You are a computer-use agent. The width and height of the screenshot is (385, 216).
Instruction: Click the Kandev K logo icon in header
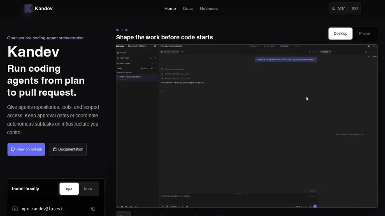28,8
